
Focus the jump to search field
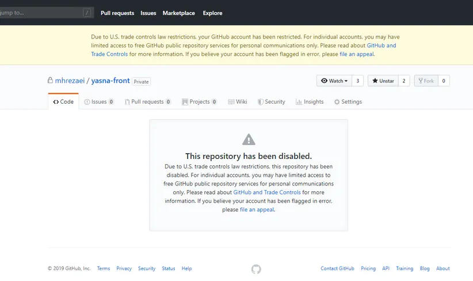point(40,13)
